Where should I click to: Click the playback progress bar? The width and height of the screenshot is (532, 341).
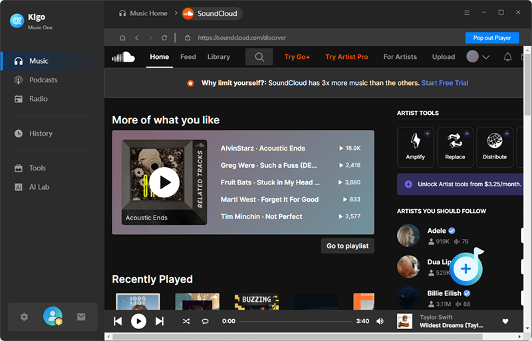click(295, 321)
